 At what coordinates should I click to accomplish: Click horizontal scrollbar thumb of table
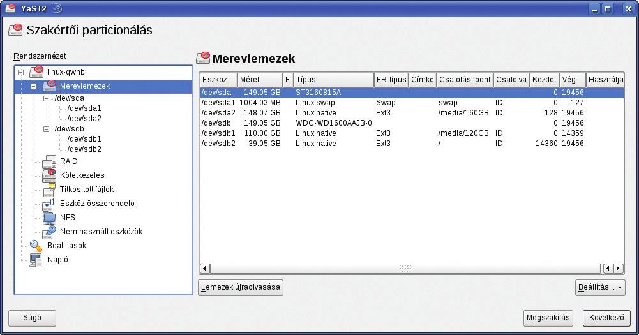pyautogui.click(x=405, y=268)
